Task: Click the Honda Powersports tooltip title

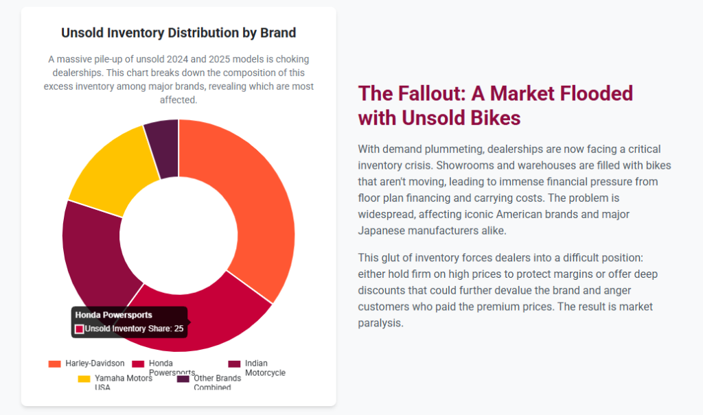Action: coord(113,315)
